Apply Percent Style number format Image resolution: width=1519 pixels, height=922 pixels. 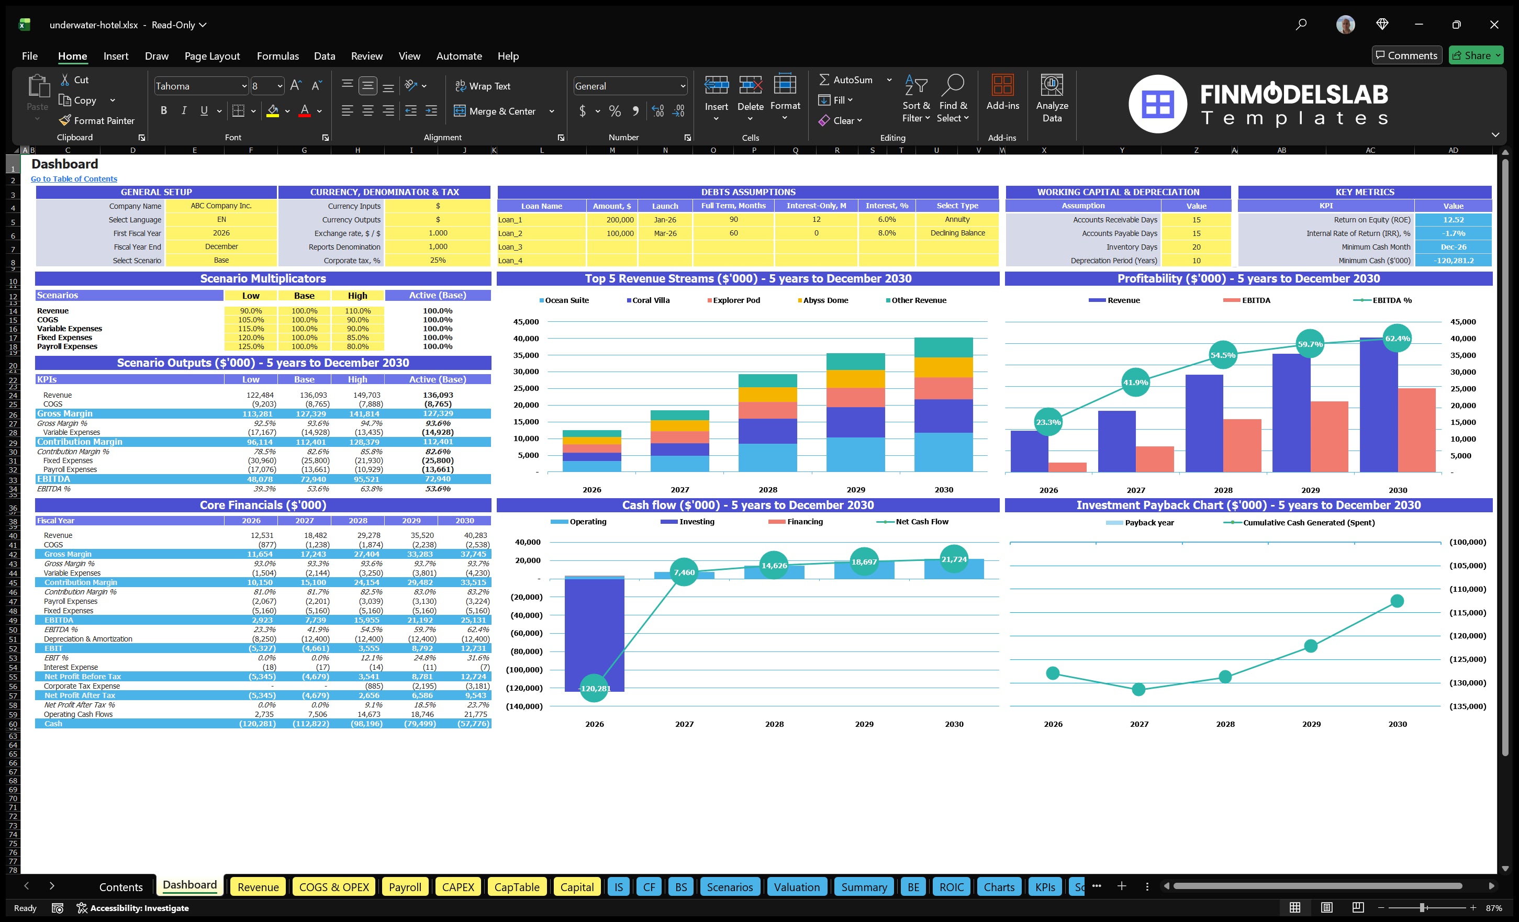615,111
